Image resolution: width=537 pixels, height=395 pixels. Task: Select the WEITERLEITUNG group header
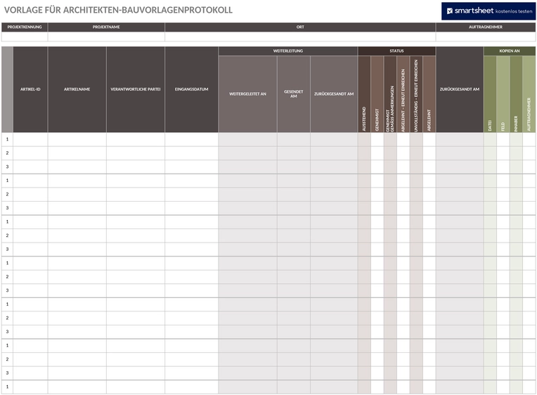[x=288, y=51]
